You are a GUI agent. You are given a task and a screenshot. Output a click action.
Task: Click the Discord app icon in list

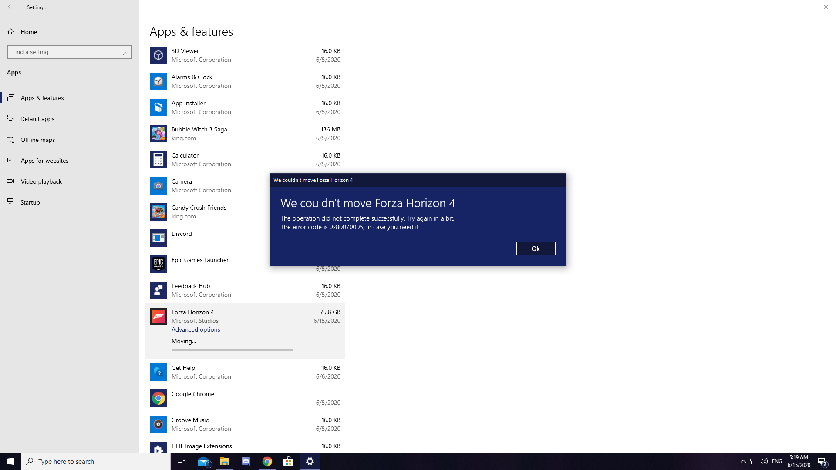pyautogui.click(x=158, y=238)
